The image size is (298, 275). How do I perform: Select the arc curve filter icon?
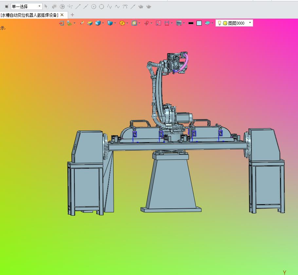(125, 6)
